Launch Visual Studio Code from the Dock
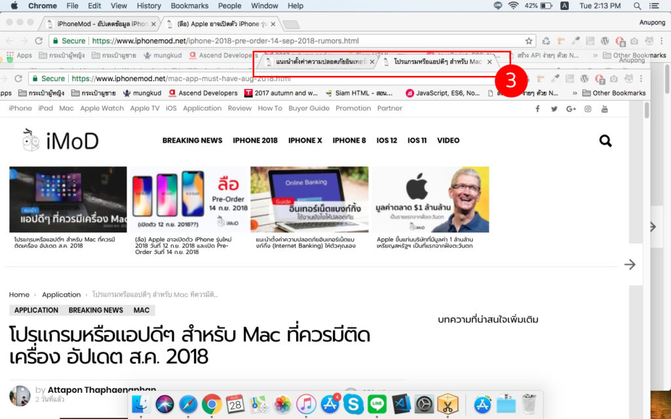The image size is (671, 419). (x=400, y=405)
